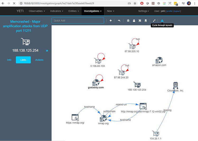Image resolution: width=198 pixels, height=141 pixels.
Task: Select the amazon.com hostname node
Action: pos(159,60)
